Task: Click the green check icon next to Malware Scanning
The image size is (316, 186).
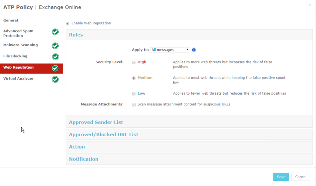Action: tap(55, 46)
